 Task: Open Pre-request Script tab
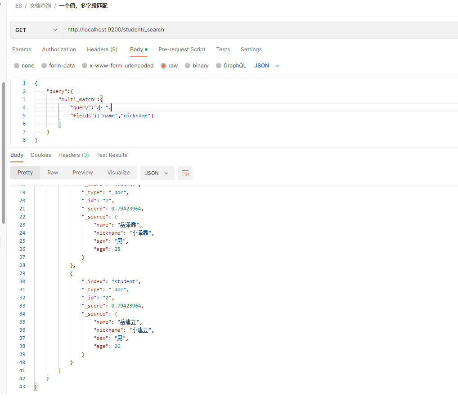pos(182,49)
